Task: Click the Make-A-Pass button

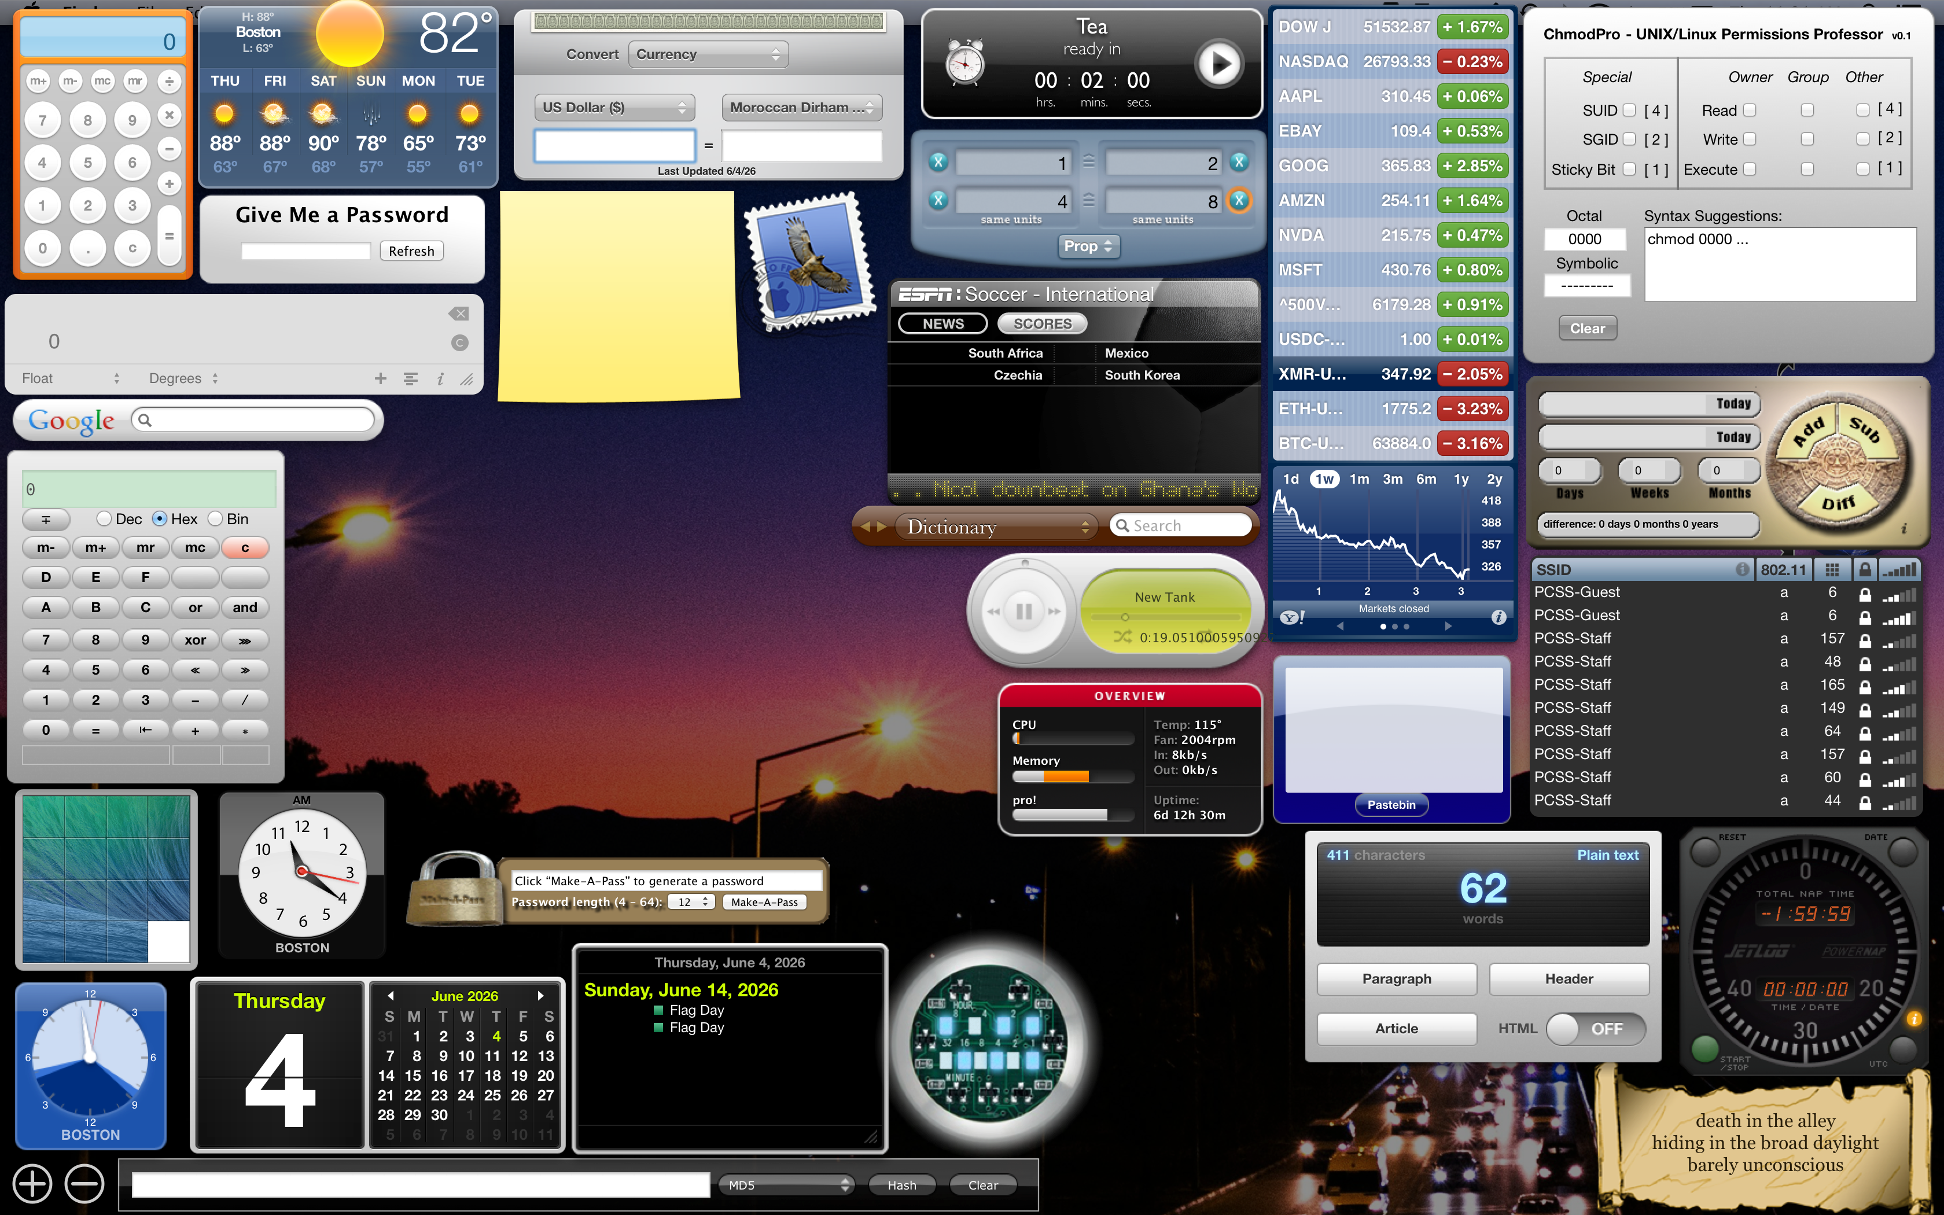Action: coord(764,901)
